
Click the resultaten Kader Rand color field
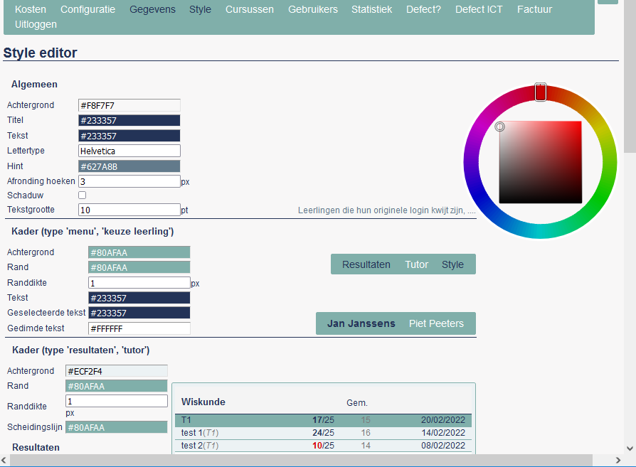click(x=117, y=386)
